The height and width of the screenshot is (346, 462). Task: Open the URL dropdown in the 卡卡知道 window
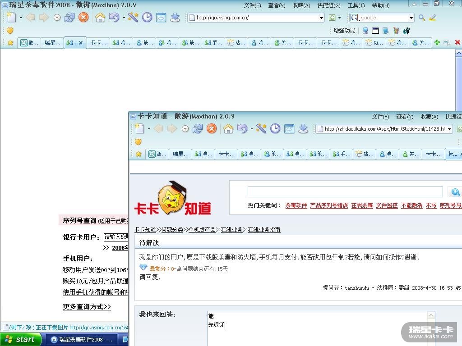tap(449, 129)
